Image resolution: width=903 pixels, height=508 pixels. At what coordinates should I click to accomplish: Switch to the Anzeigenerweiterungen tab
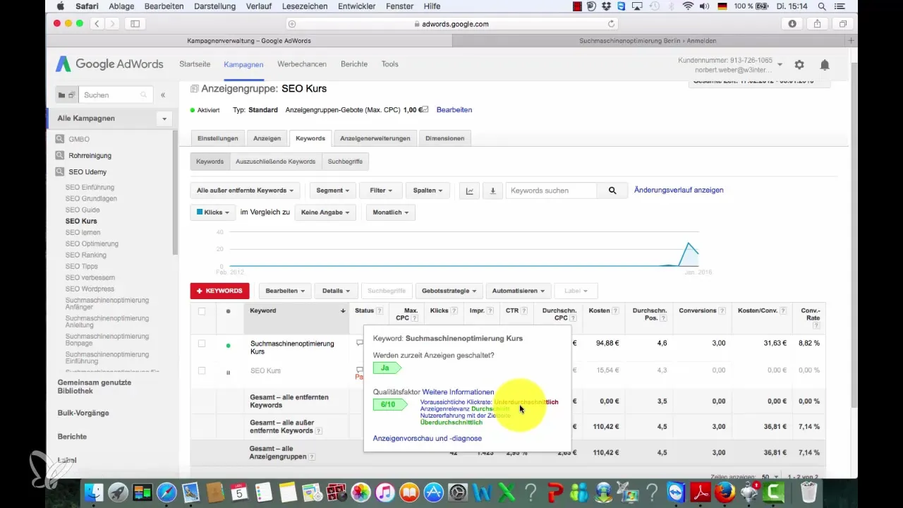pyautogui.click(x=375, y=138)
